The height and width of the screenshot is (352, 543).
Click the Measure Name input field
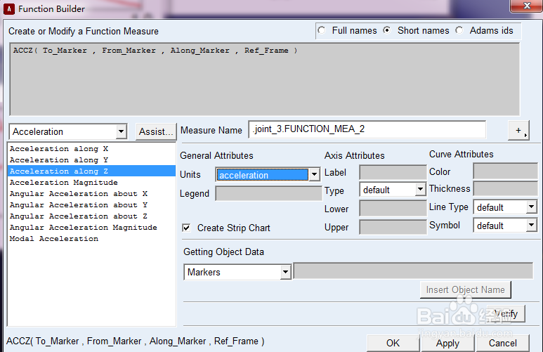click(x=367, y=129)
